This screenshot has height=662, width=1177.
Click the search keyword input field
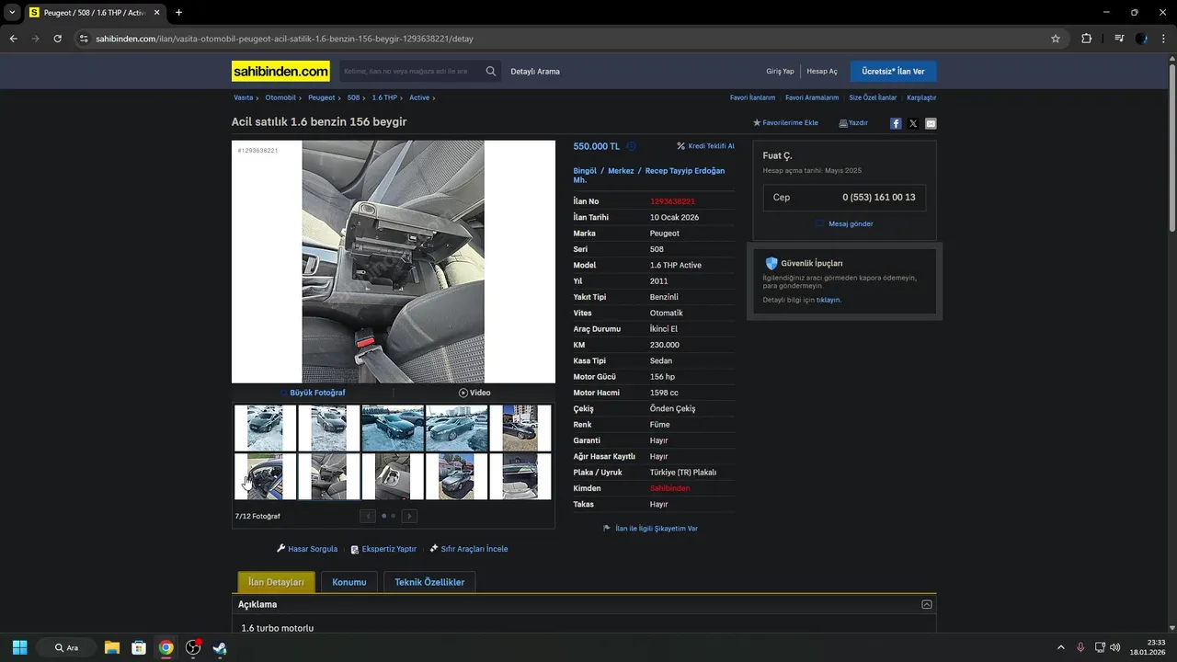[x=410, y=71]
